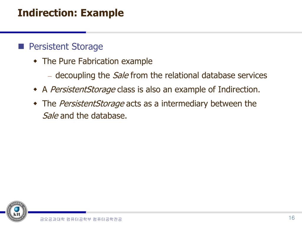Click the slide number 16
This screenshot has height=227, width=302.
(292, 218)
